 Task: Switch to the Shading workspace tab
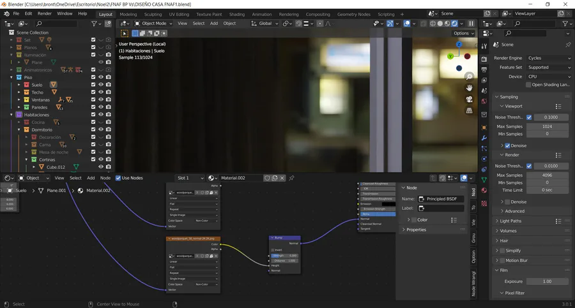click(x=236, y=13)
